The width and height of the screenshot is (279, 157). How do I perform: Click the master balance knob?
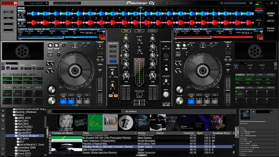[139, 41]
